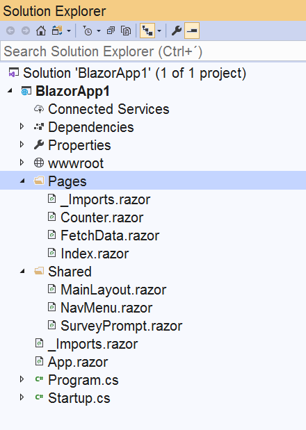Collapse the Pages folder
The width and height of the screenshot is (306, 430).
click(x=22, y=181)
